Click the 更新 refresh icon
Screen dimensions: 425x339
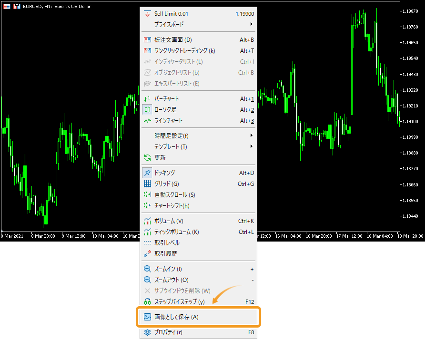click(x=147, y=158)
